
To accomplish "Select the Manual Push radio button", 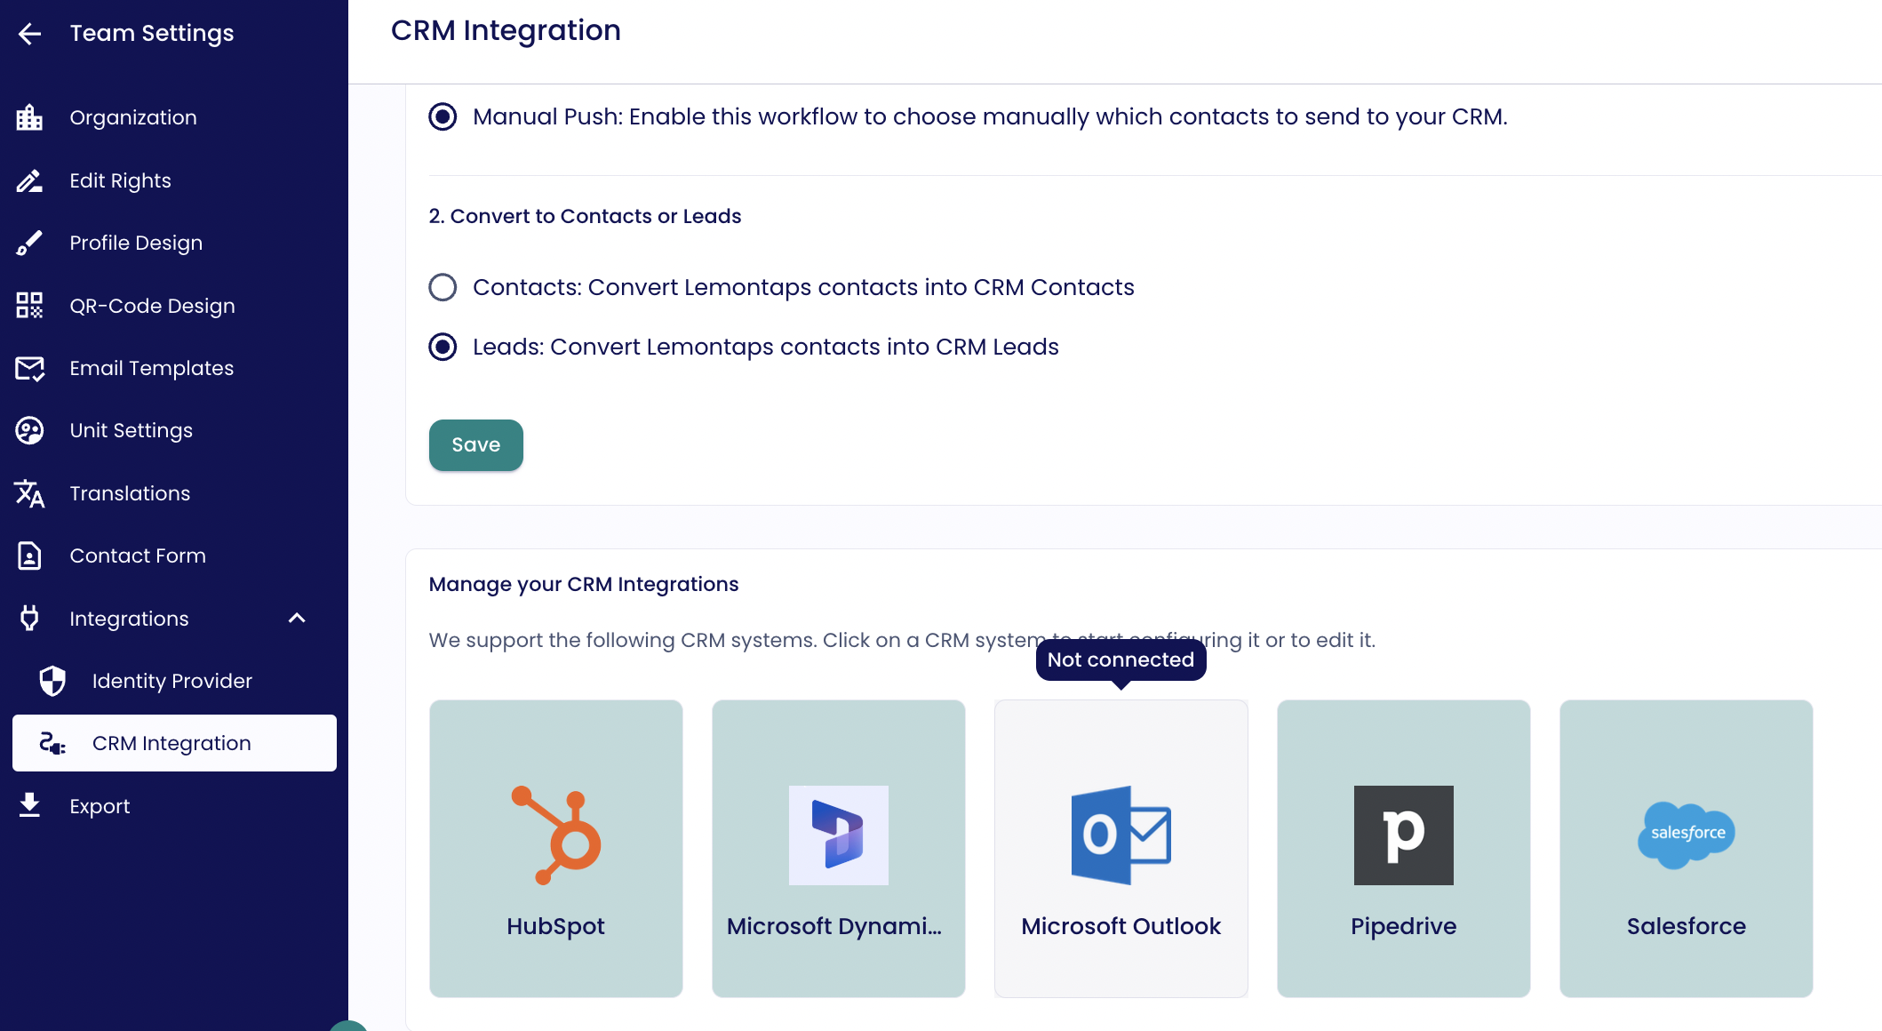I will (443, 116).
